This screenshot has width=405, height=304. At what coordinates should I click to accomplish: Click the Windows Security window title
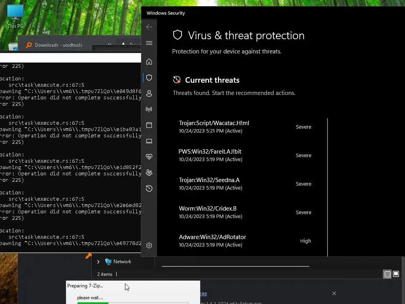[166, 13]
